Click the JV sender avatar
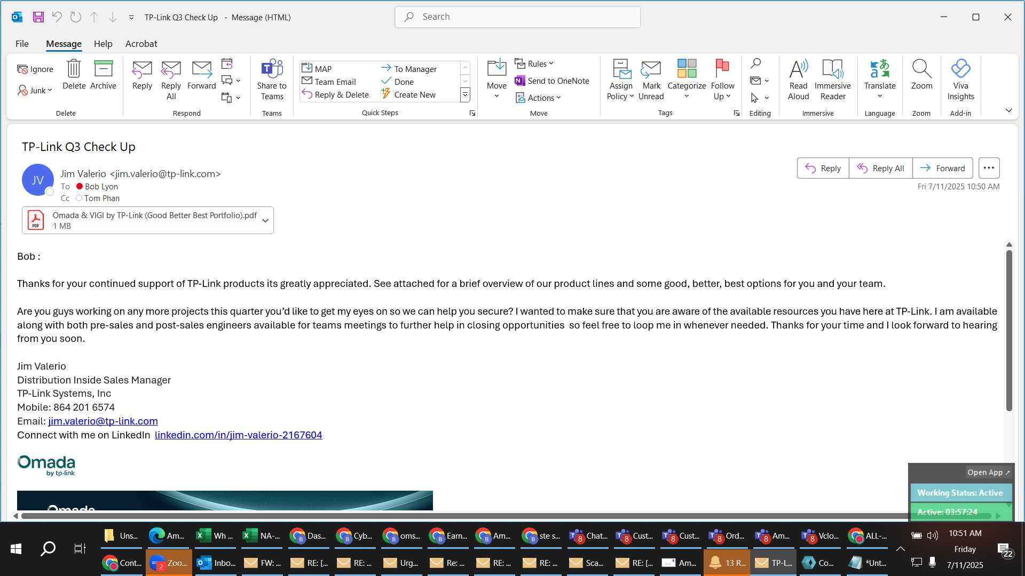The width and height of the screenshot is (1025, 576). point(37,180)
